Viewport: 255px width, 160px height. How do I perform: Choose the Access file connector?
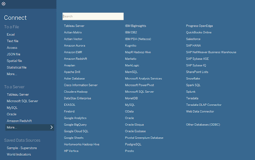point(12,48)
